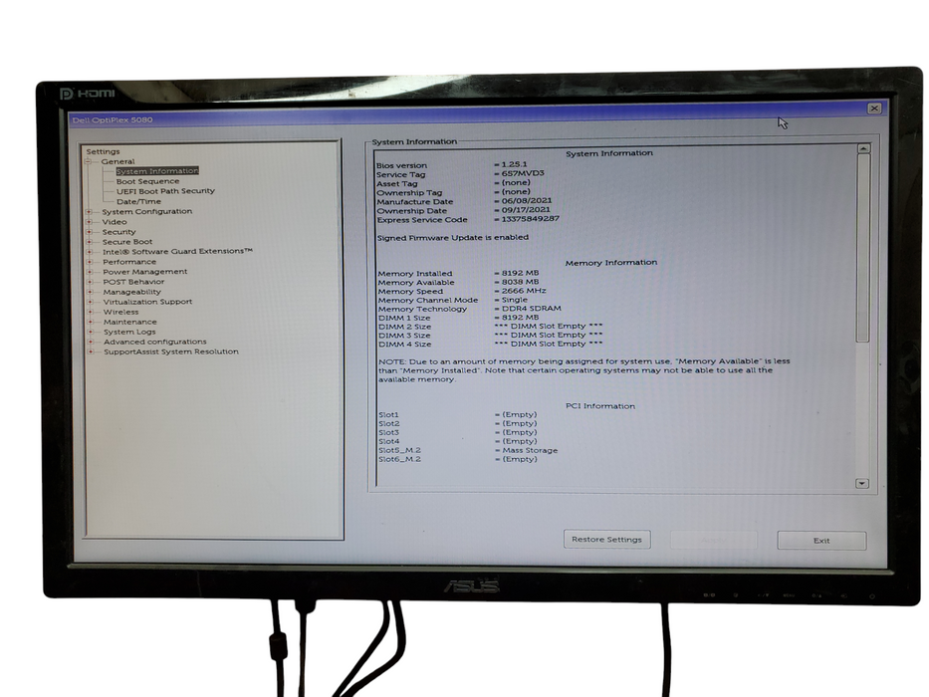Expand the Maintenance node
The image size is (929, 697).
click(x=90, y=322)
